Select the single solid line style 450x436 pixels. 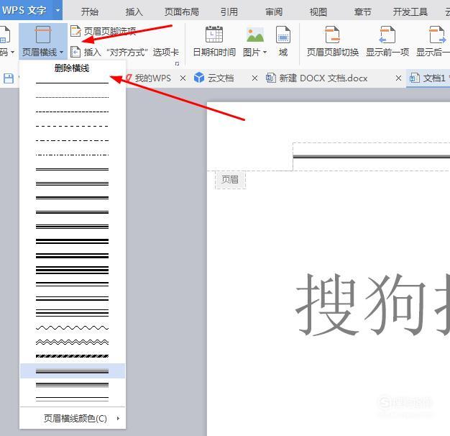coord(72,83)
